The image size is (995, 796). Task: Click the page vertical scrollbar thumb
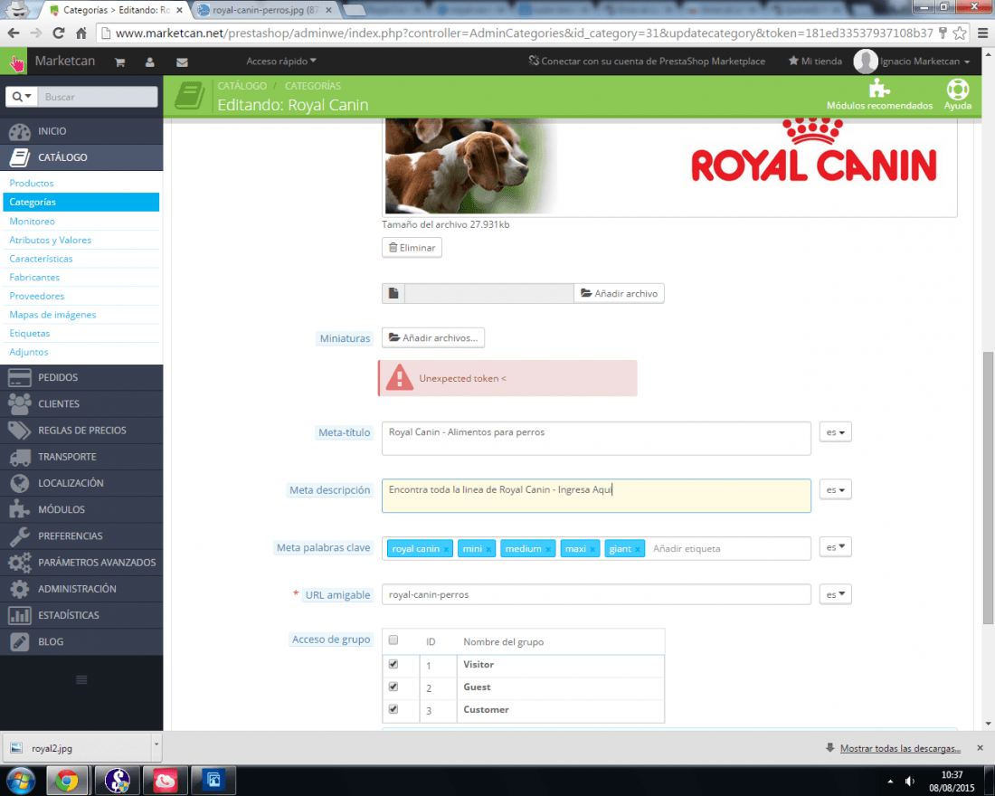click(988, 487)
